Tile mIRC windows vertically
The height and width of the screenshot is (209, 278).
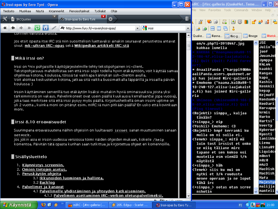click(x=219, y=29)
